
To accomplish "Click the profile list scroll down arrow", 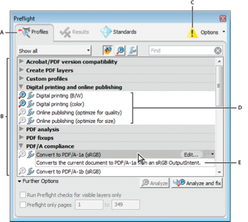I will click(219, 172).
